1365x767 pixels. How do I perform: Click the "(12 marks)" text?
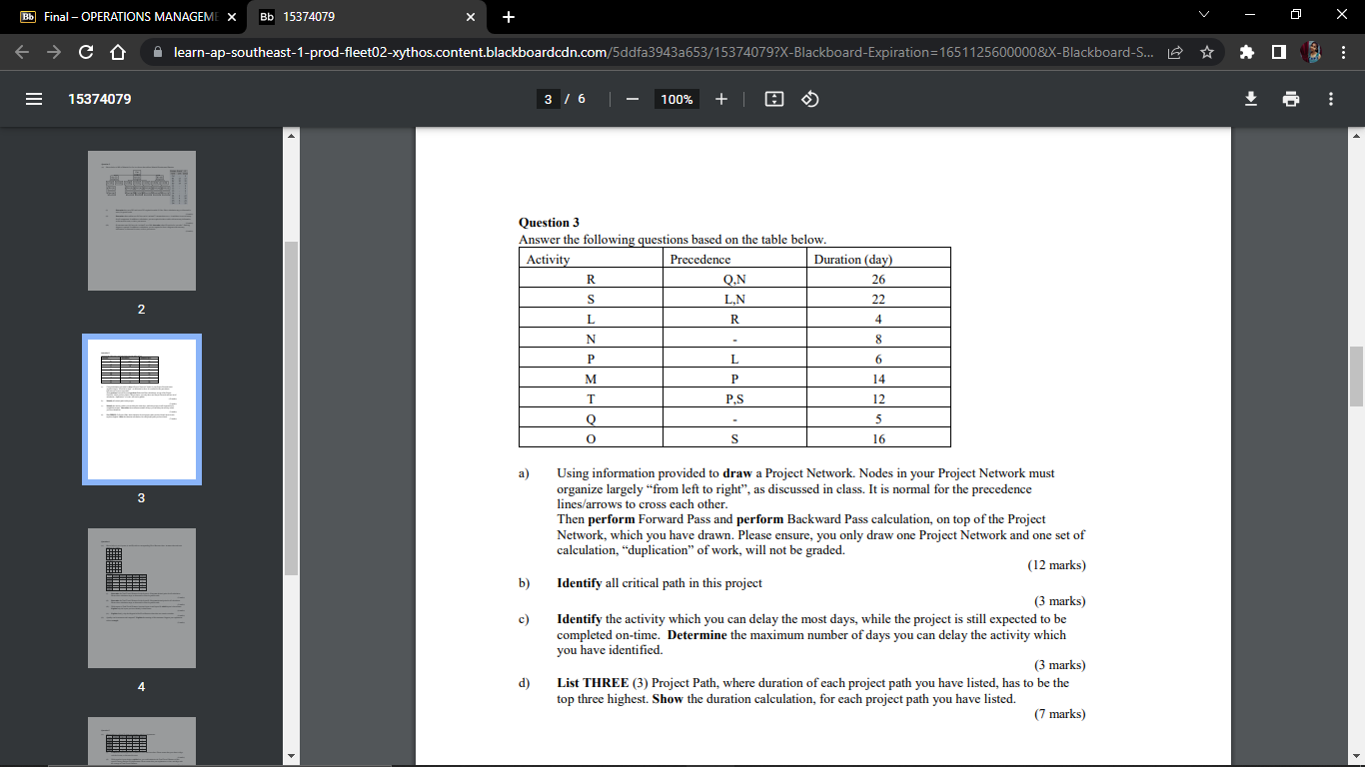pos(1056,565)
